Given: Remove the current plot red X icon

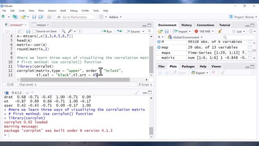Looking at the screenshot, I should coord(213,73).
